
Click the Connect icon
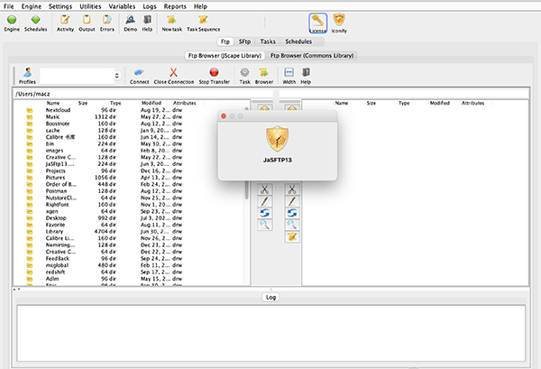tap(139, 72)
